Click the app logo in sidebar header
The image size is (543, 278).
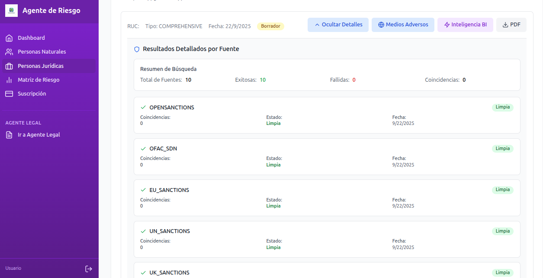11,11
